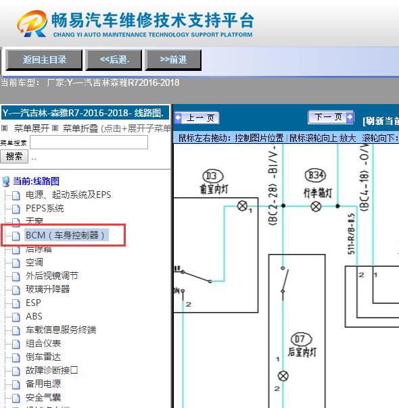Viewport: 399px width, 408px height.
Task: Click page icon beside 空调
Action: 16,263
